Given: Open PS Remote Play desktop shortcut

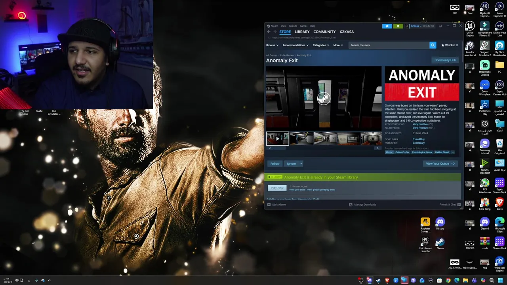Looking at the screenshot, I should point(484,107).
